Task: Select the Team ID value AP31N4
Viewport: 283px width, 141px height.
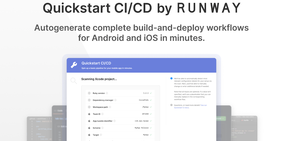Action: tap(145, 114)
